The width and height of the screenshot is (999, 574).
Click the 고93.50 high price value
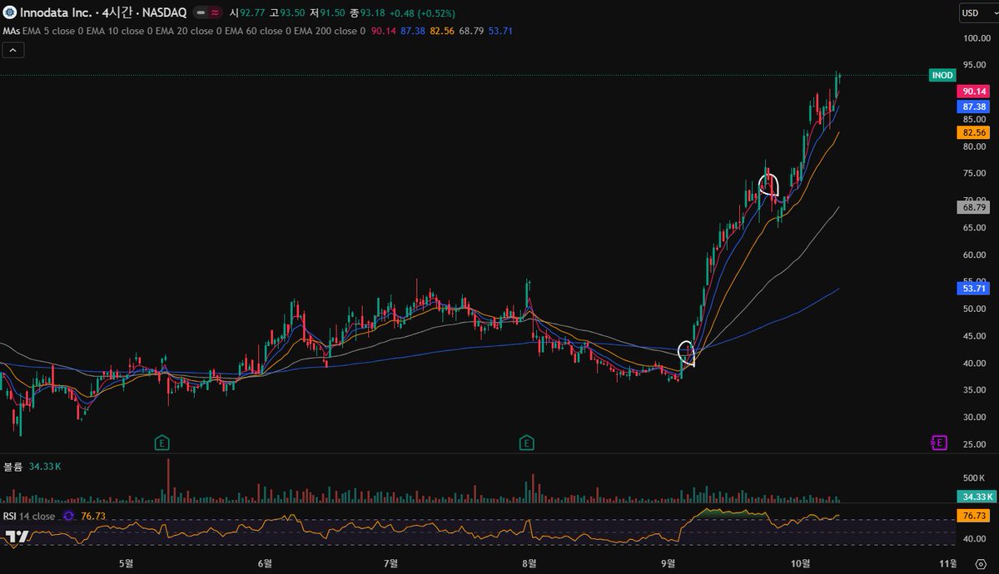point(286,13)
